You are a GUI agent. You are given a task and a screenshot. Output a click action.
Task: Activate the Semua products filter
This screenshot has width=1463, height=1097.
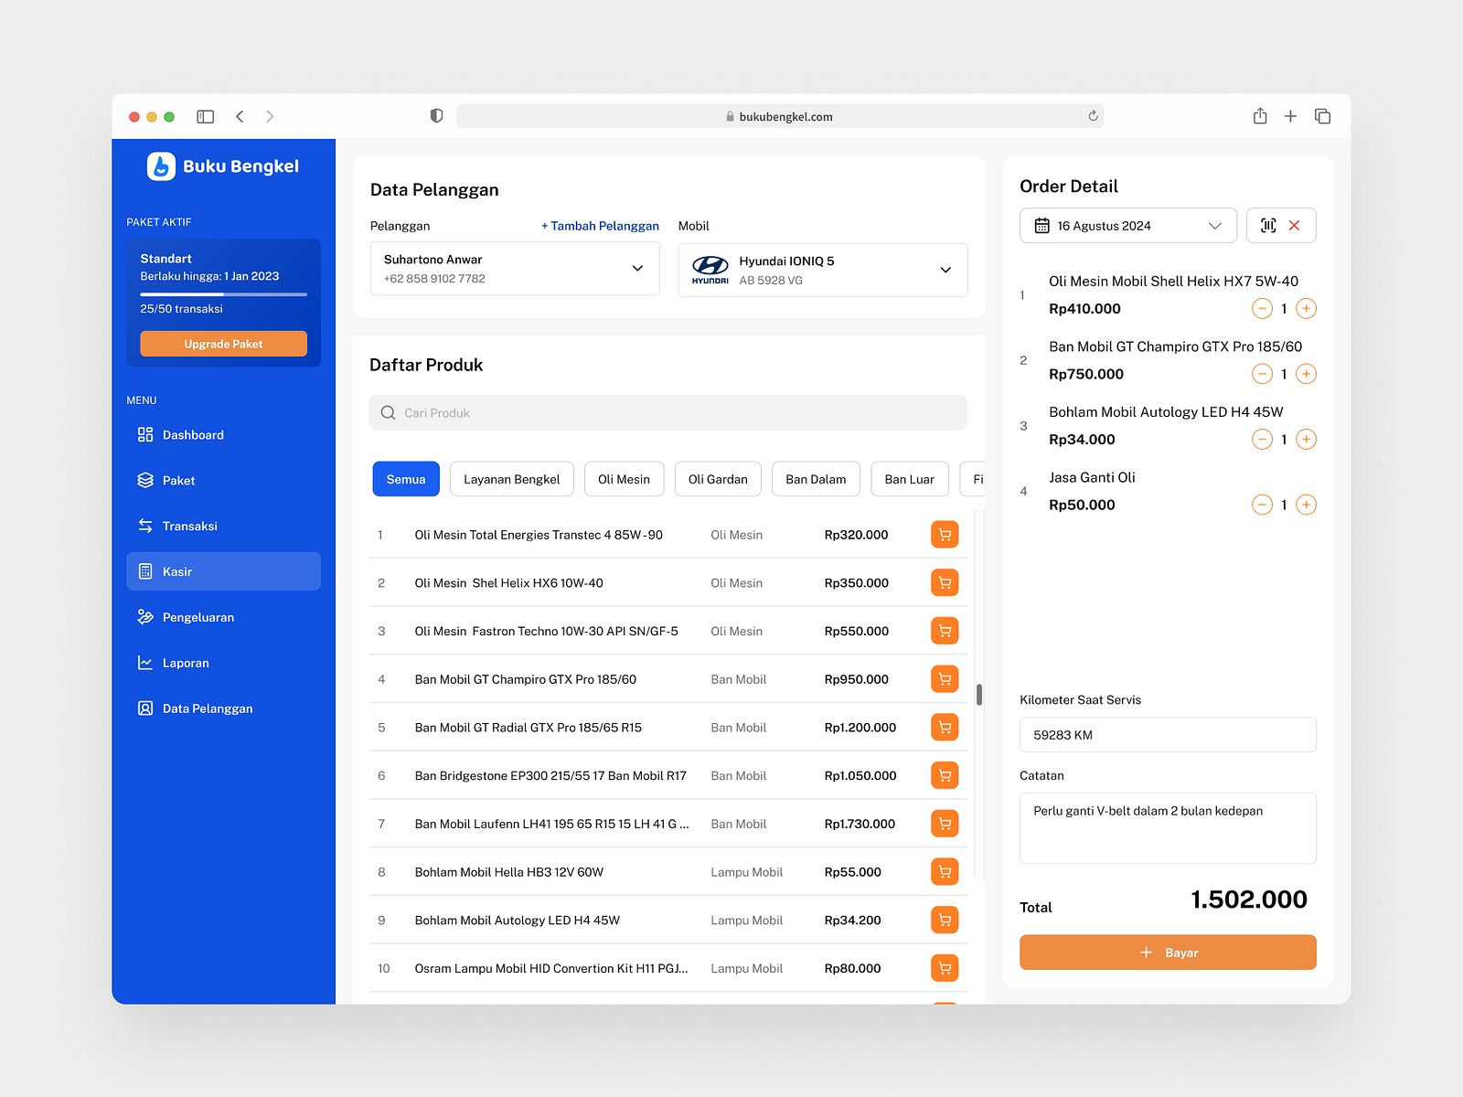click(405, 478)
